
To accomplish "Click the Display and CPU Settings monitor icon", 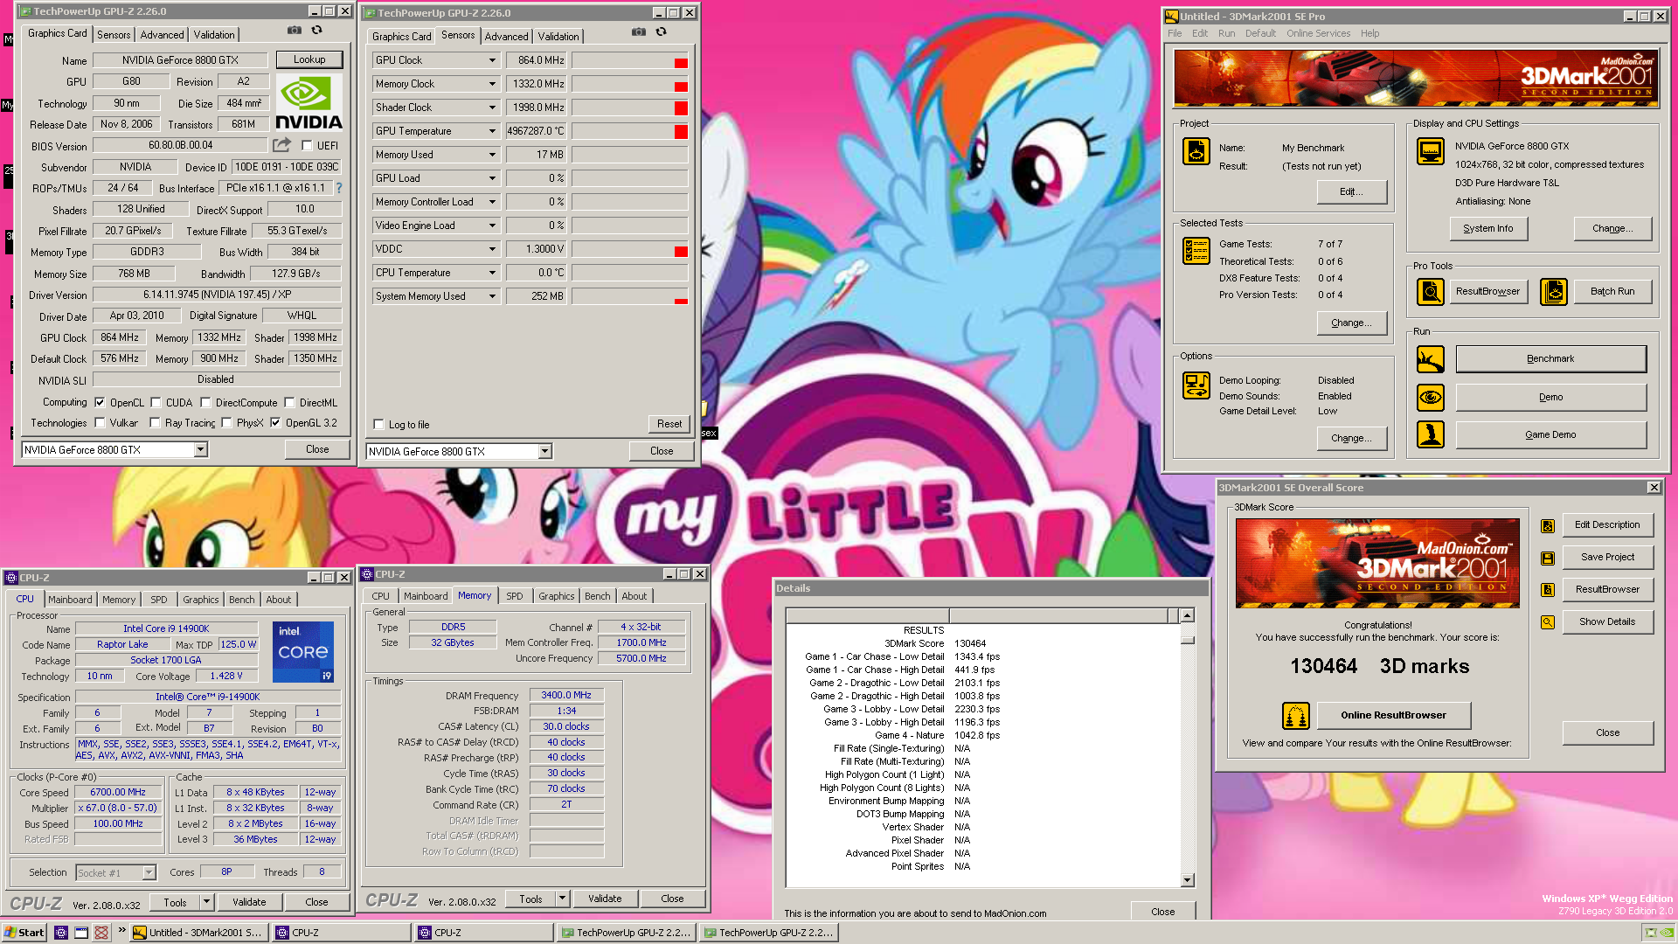I will [1431, 151].
